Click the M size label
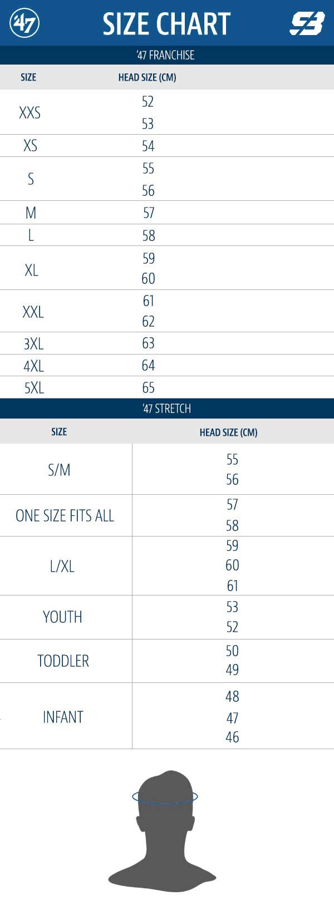Image resolution: width=334 pixels, height=910 pixels. (x=31, y=213)
